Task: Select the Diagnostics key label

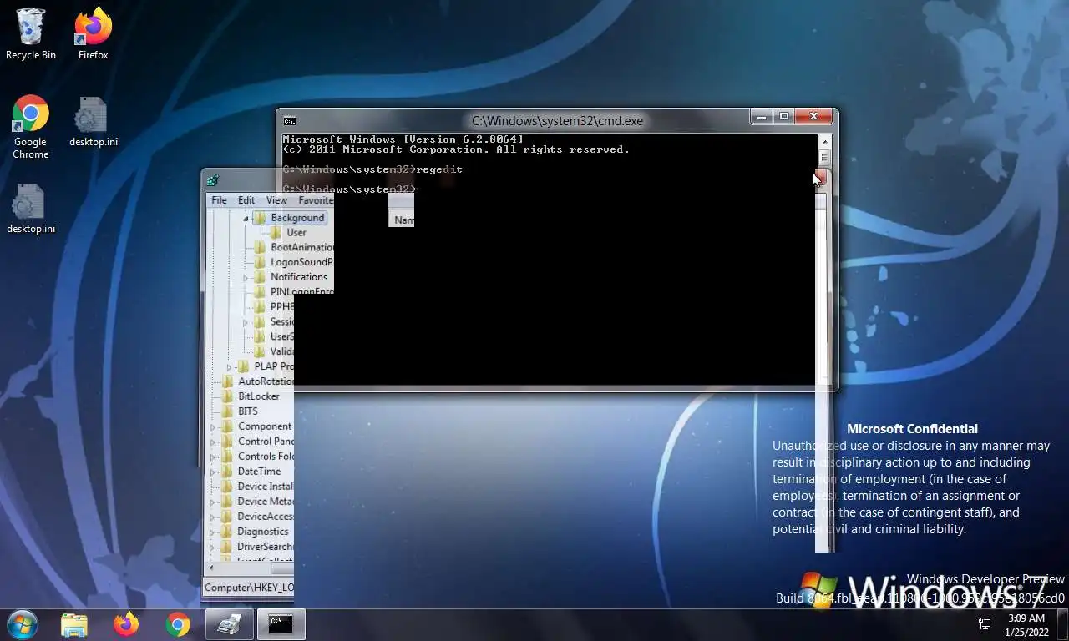Action: coord(263,532)
